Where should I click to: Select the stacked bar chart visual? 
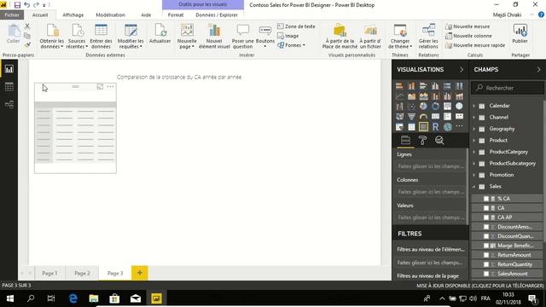click(399, 86)
